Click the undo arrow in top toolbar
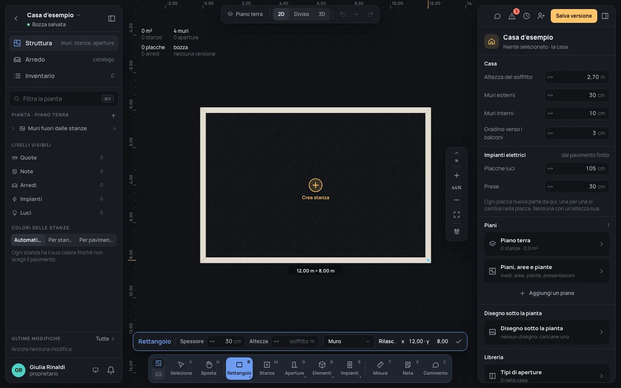 point(343,14)
